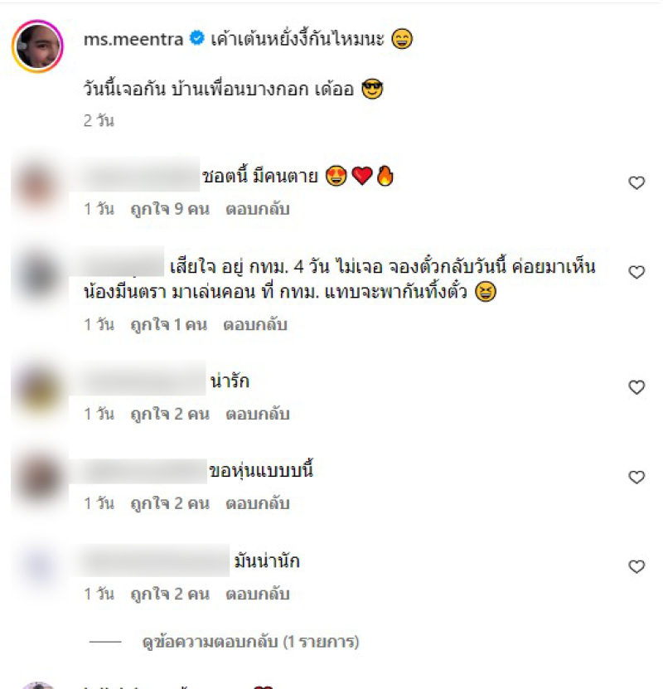View 'ถูกใจ 2 คน' likes under 'มันน่านัก'

pyautogui.click(x=170, y=594)
